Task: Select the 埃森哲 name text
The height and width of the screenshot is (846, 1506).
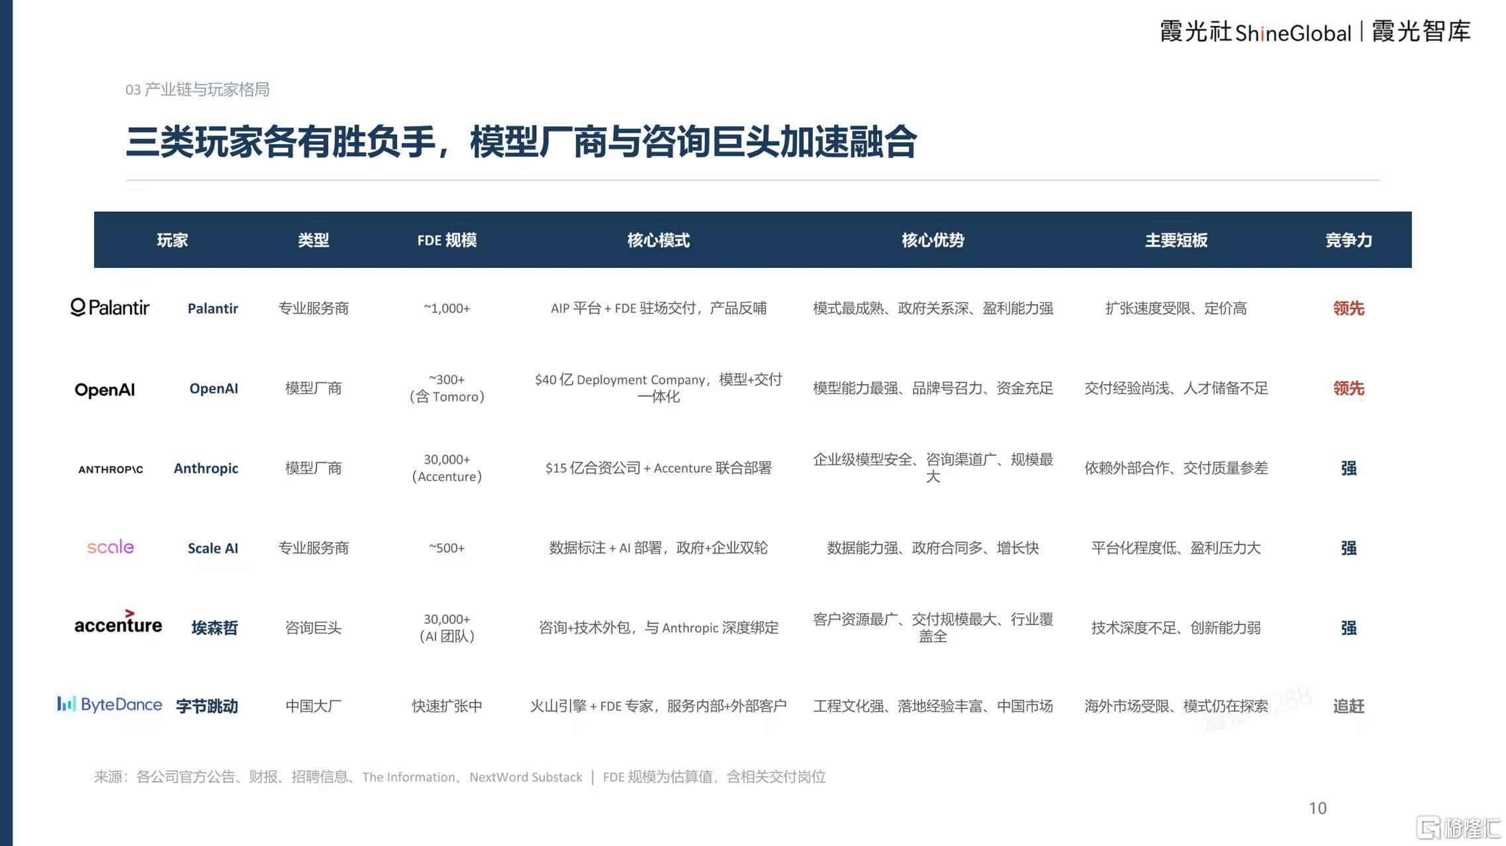Action: click(214, 628)
